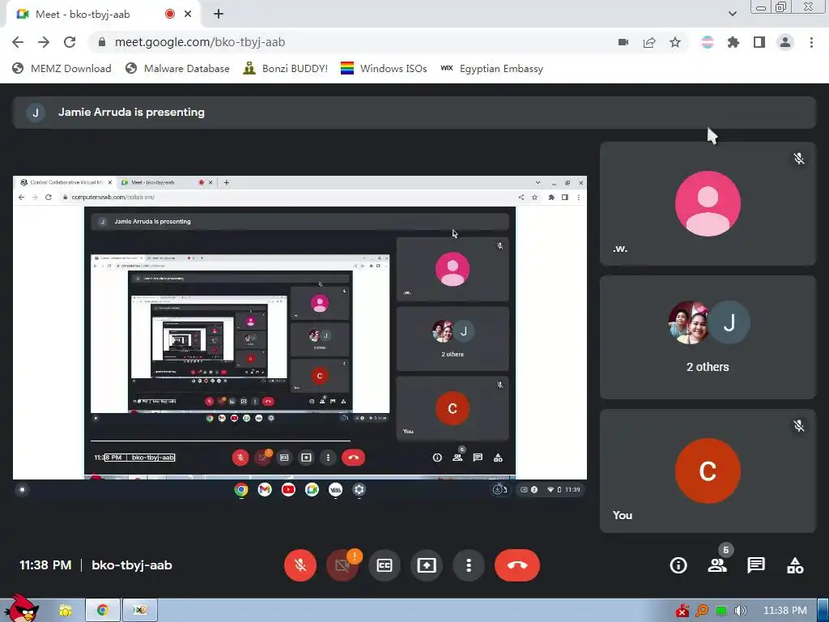Show the participants list icon
Image resolution: width=829 pixels, height=622 pixels.
[717, 565]
